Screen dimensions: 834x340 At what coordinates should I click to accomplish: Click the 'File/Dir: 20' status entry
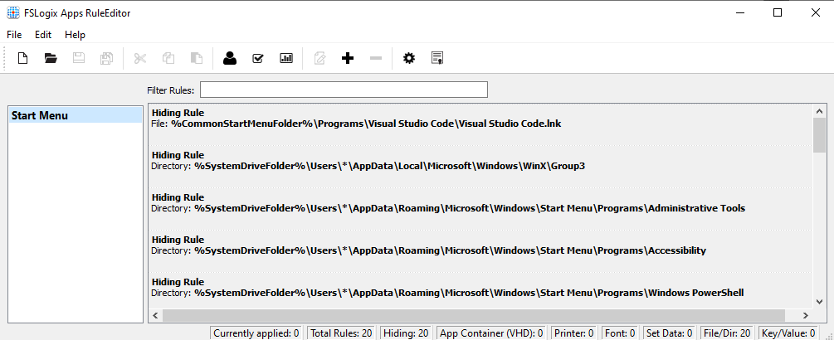coord(727,333)
